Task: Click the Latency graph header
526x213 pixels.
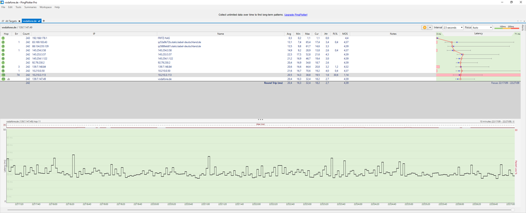Action: click(478, 34)
